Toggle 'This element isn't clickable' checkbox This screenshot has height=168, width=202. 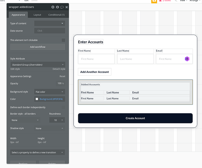coord(63,40)
